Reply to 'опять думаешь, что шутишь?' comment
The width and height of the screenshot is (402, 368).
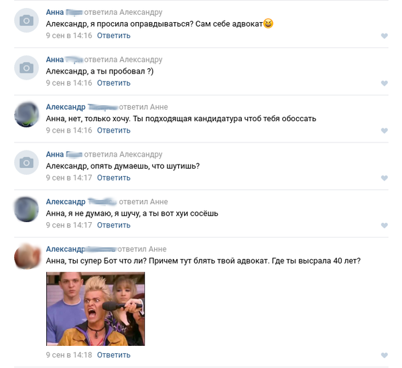coord(114,178)
